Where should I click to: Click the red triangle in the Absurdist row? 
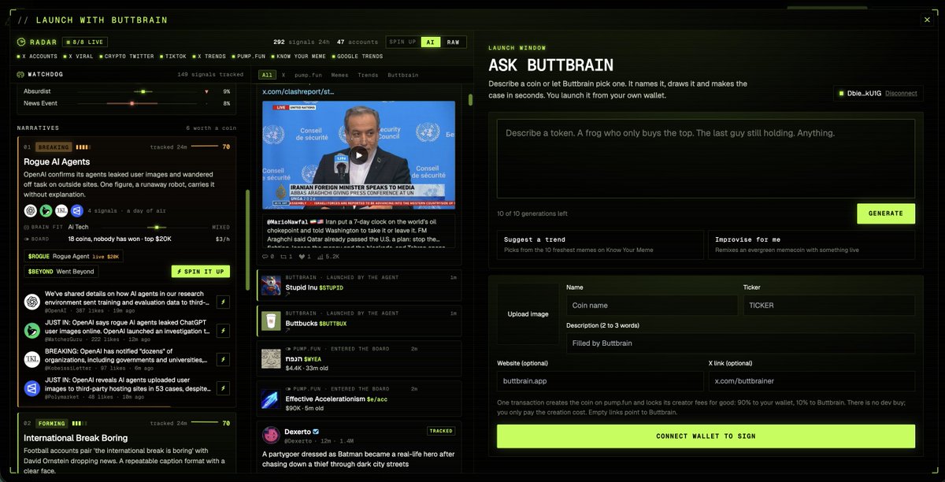(x=206, y=91)
